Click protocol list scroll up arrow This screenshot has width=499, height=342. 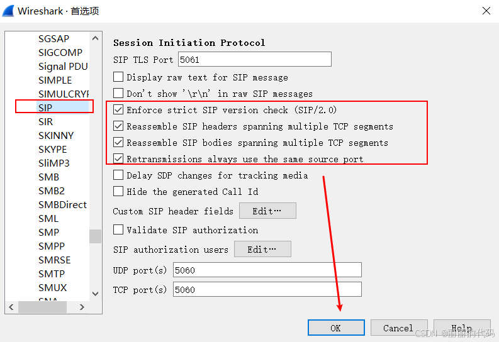pyautogui.click(x=95, y=38)
